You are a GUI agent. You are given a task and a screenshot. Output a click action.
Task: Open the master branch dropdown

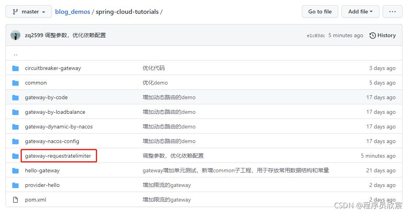tap(29, 11)
